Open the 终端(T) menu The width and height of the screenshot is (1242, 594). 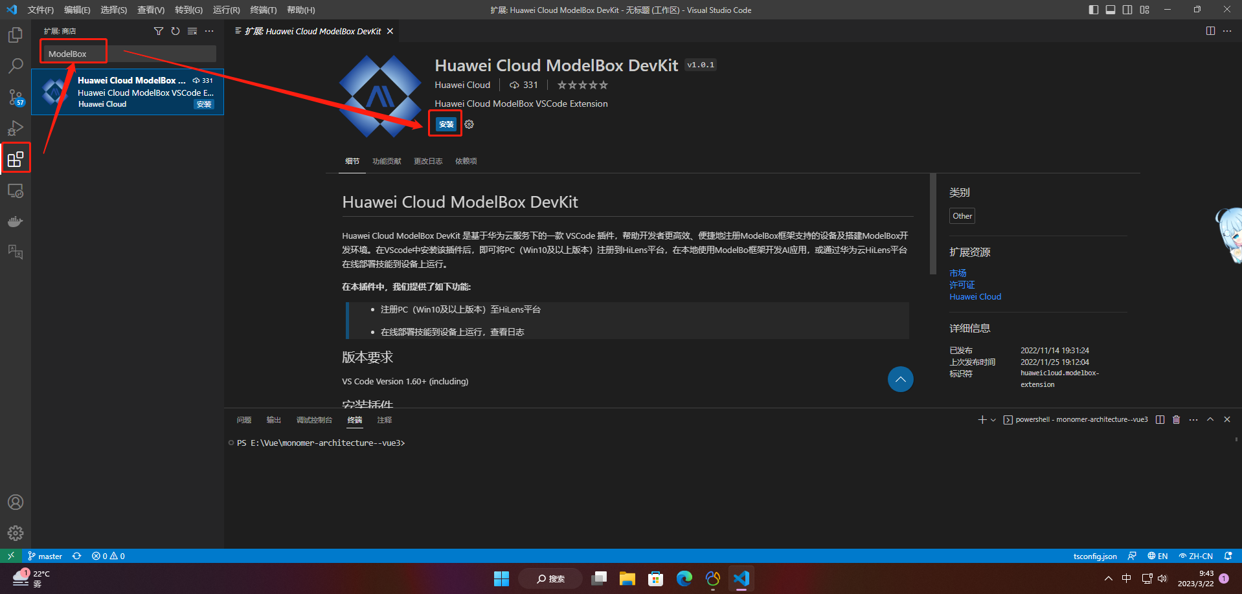264,10
